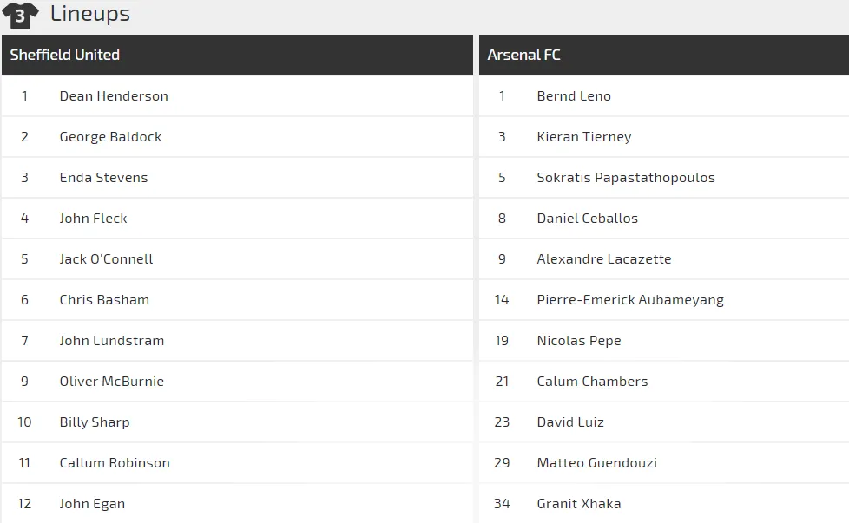Click on Pierre-Emerick Aubameyang
The width and height of the screenshot is (849, 523).
coord(630,300)
